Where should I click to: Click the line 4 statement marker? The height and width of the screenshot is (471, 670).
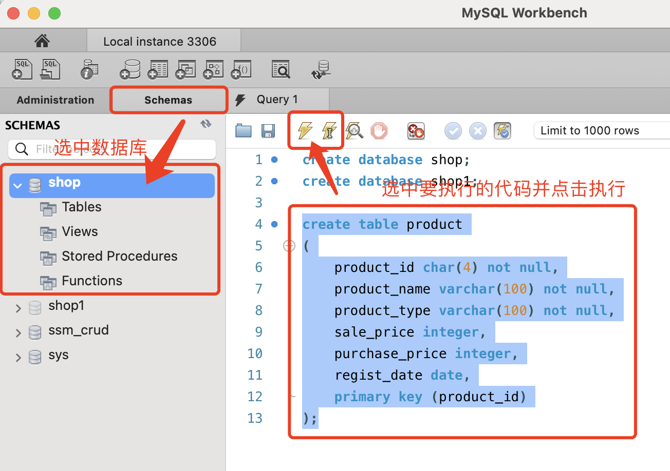(x=274, y=224)
